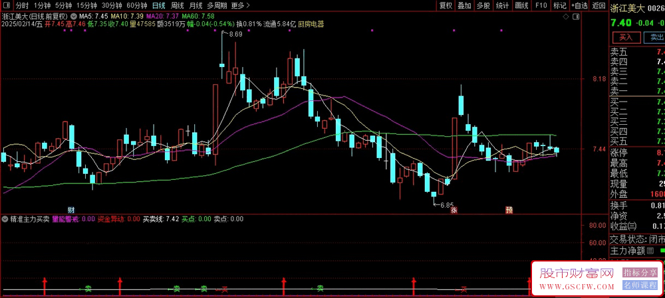The image size is (665, 298).
Task: Click the 涨停 limit-up row
Action: click(x=638, y=153)
